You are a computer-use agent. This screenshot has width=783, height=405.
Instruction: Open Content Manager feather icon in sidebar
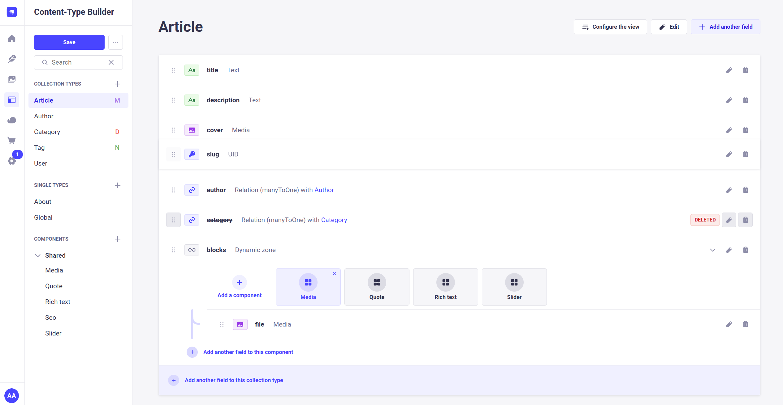click(12, 59)
